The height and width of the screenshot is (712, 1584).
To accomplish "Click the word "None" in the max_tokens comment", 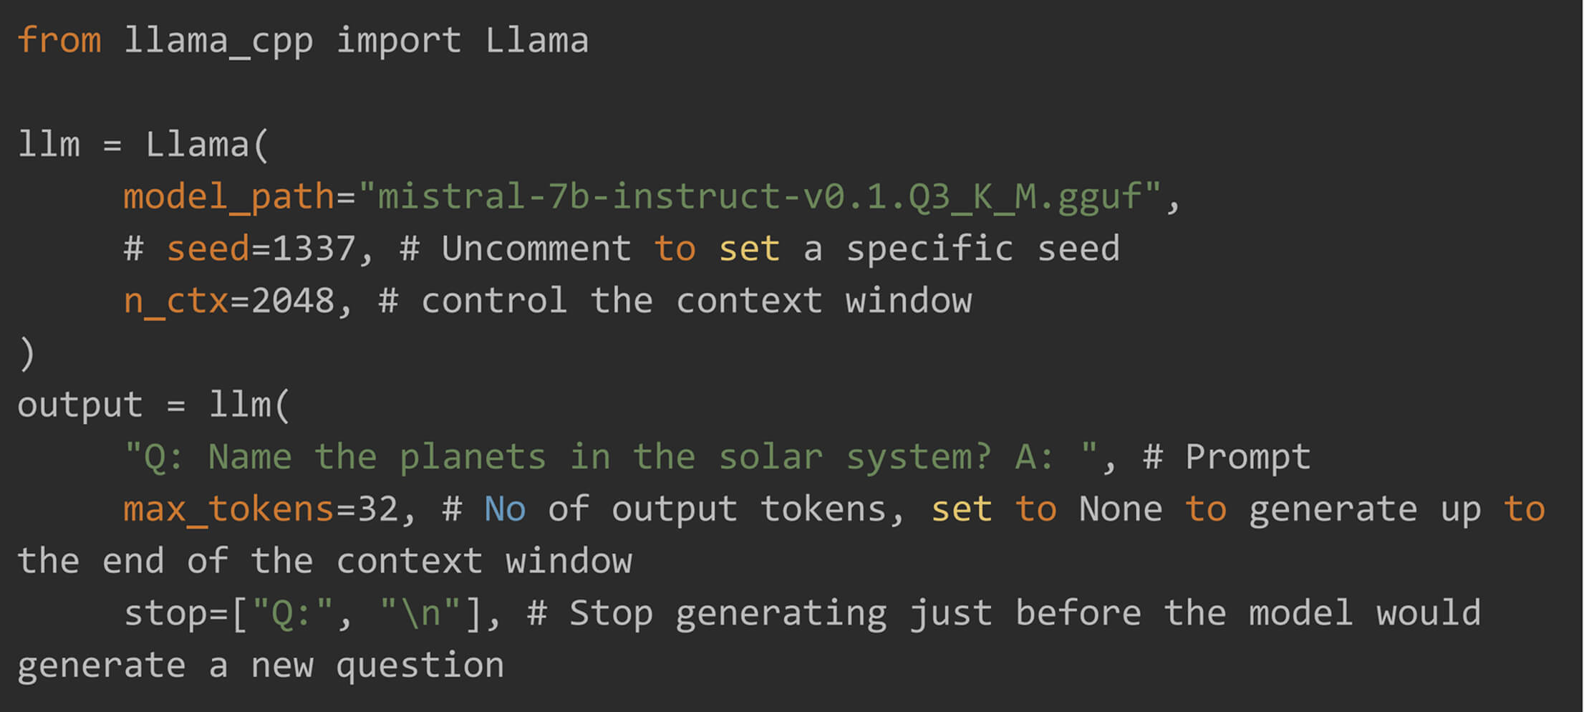I will click(1120, 509).
